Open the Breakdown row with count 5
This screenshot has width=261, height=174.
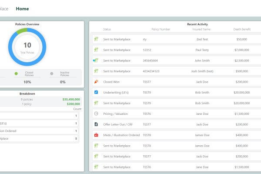pyautogui.click(x=39, y=139)
